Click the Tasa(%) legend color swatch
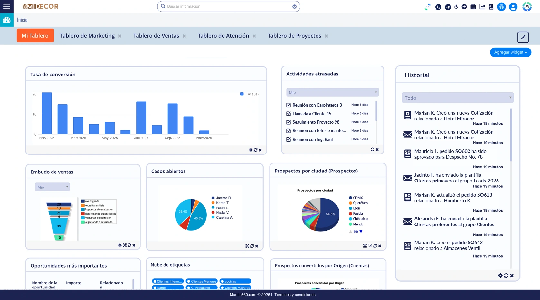The height and width of the screenshot is (300, 540). coord(242,94)
